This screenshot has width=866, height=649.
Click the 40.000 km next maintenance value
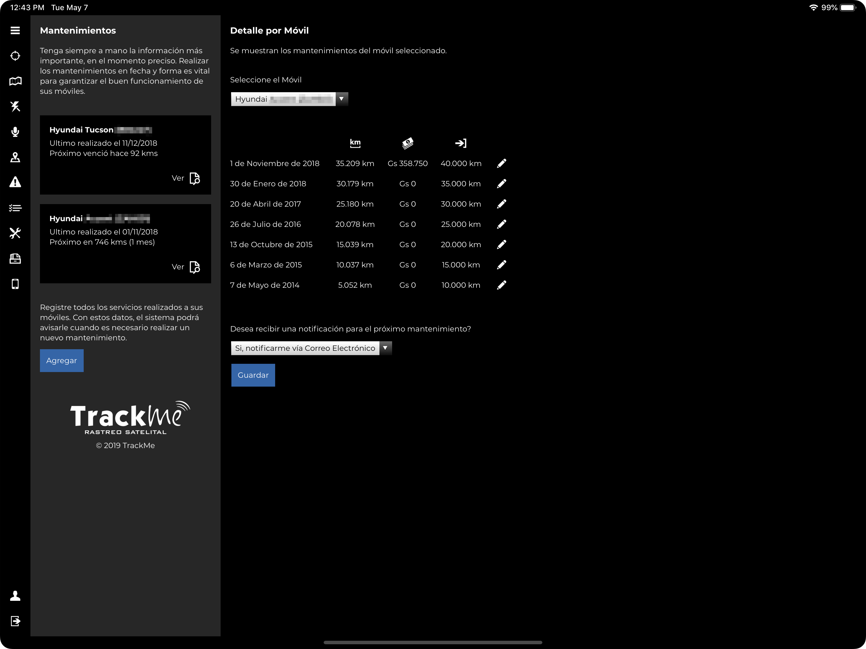click(461, 163)
